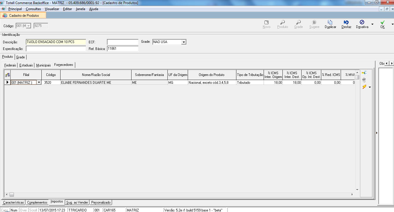Open the Sug. ao Vender tab
This screenshot has height=212, width=394.
(x=77, y=202)
